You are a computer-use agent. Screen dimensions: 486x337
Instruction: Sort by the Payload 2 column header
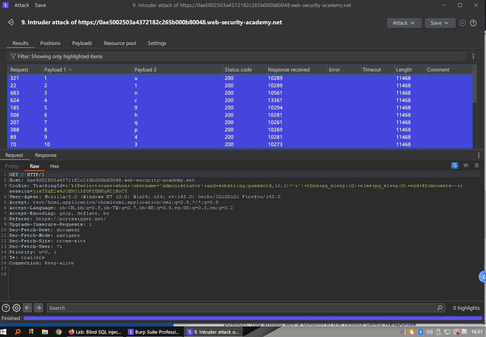coord(178,70)
